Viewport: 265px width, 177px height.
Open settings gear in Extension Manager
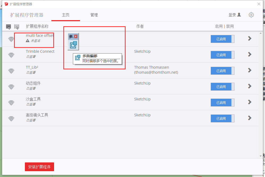(251, 15)
